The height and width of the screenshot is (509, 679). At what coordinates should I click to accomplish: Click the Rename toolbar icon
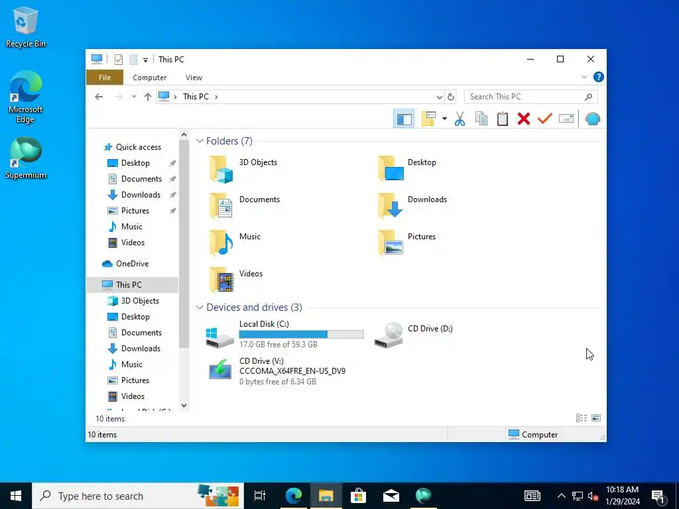(566, 118)
